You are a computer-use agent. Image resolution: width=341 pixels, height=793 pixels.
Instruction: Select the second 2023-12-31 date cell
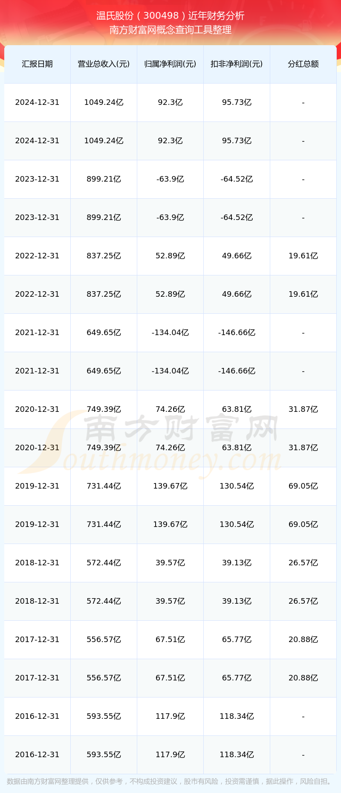coord(37,217)
